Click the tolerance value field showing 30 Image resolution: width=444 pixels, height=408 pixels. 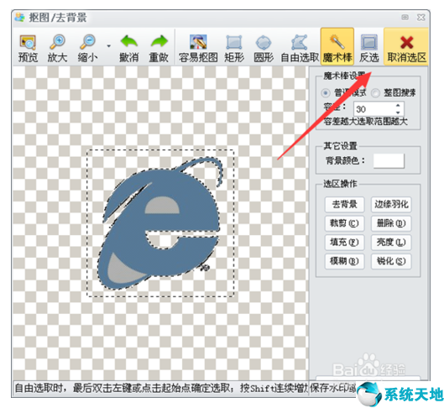(x=373, y=109)
